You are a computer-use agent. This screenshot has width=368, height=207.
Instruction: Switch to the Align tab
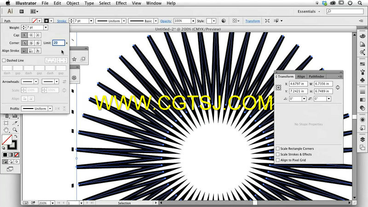[x=301, y=76]
